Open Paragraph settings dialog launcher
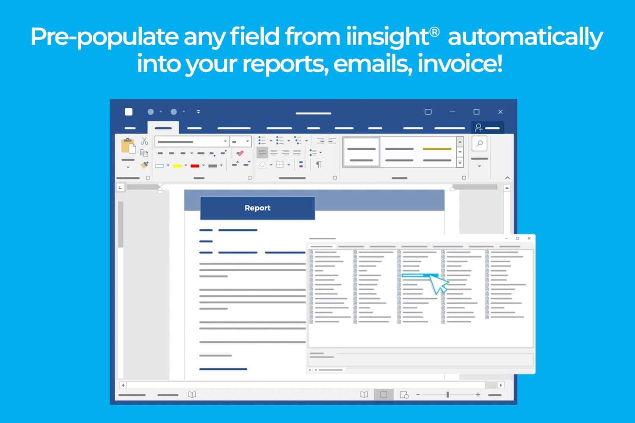 tap(334, 178)
